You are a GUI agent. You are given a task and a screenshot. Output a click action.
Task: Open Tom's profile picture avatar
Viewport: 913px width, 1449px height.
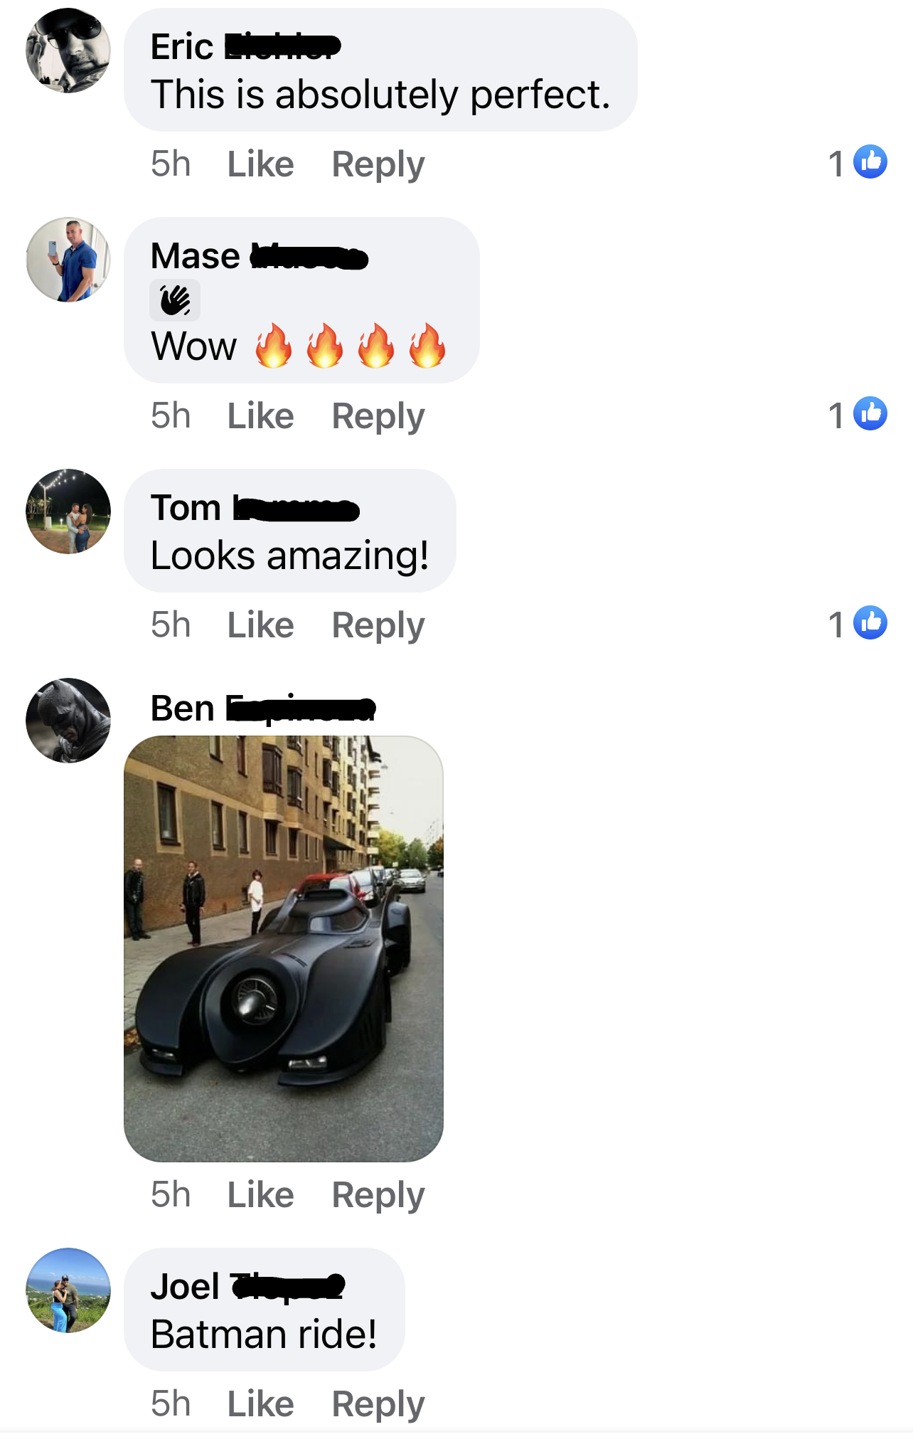pos(68,511)
